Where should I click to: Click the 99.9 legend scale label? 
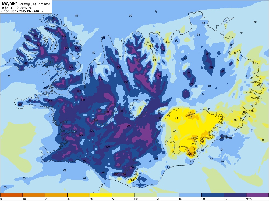pyautogui.click(x=249, y=199)
